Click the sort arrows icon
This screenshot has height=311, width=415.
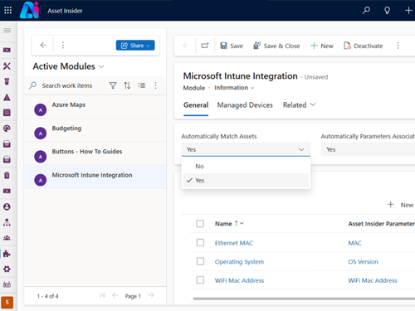(127, 85)
